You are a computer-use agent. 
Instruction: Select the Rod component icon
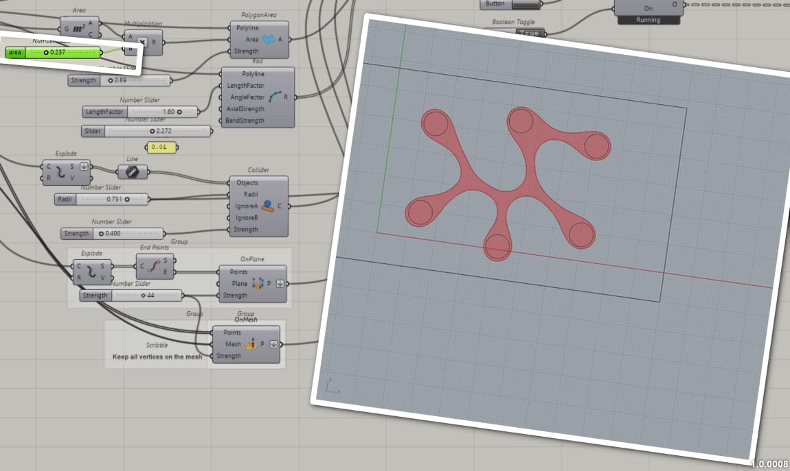coord(275,97)
